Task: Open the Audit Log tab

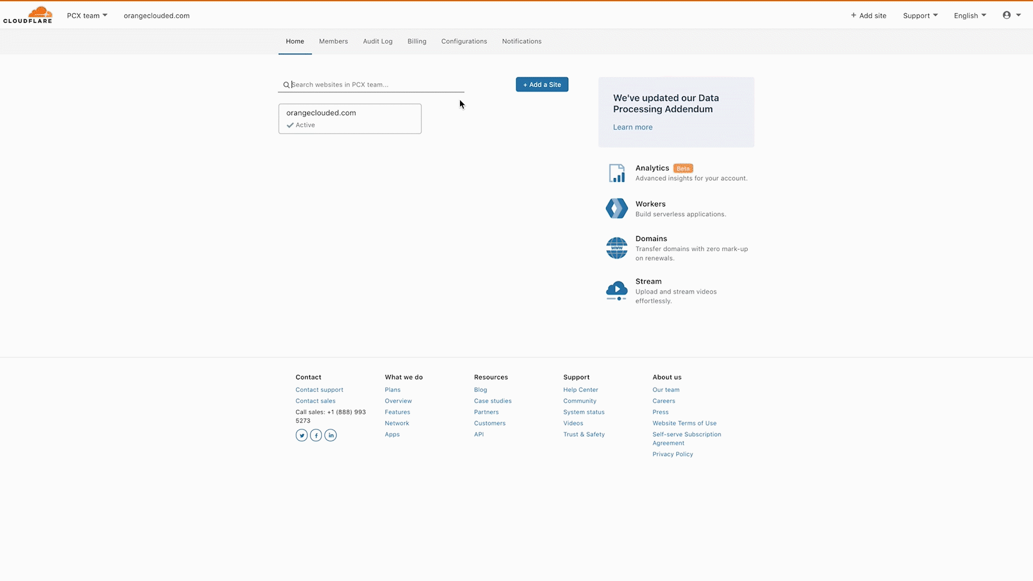Action: coord(378,41)
